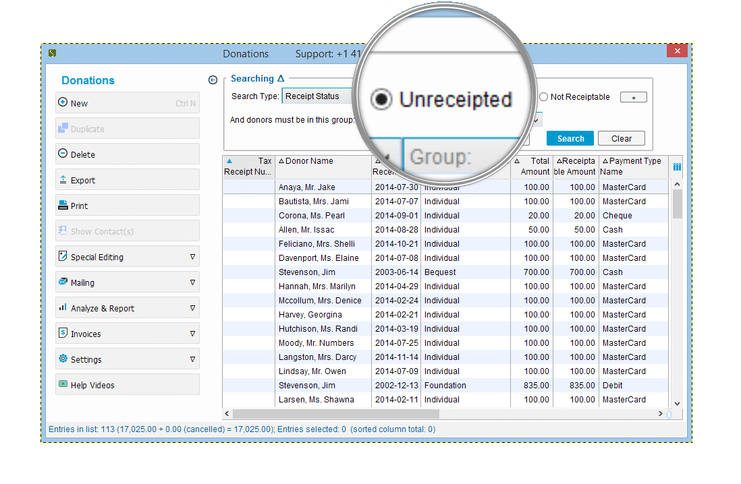Click the Export upload icon
This screenshot has width=741, height=484.
point(63,180)
